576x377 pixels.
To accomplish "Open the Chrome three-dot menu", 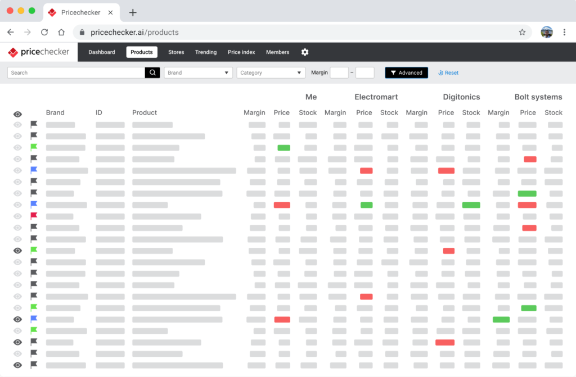I will pyautogui.click(x=564, y=32).
